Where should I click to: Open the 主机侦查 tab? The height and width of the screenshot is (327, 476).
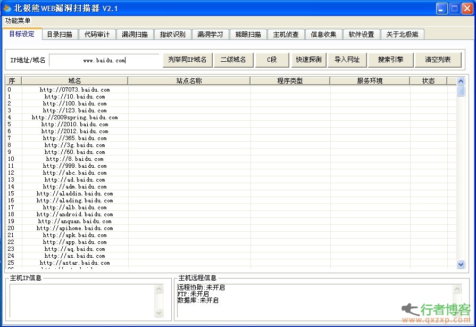(286, 34)
